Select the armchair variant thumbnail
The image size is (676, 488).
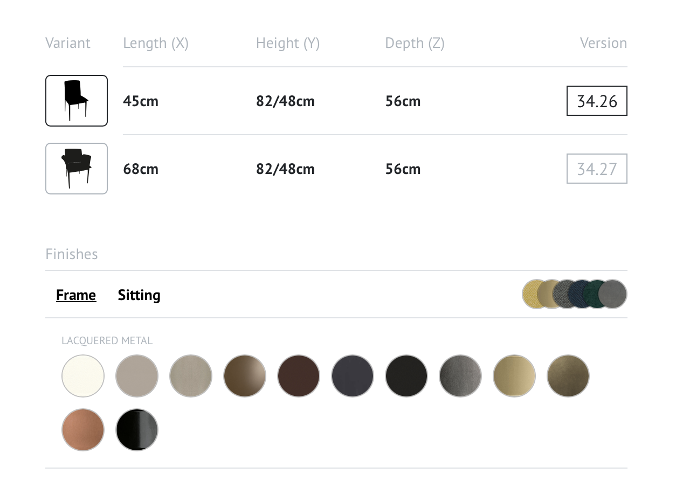77,169
